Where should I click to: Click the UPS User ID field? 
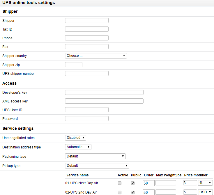coord(87,110)
